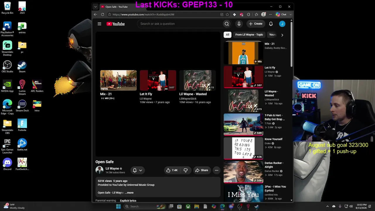The width and height of the screenshot is (375, 211).
Task: Open Recycle Bin desktop icon
Action: (x=7, y=8)
